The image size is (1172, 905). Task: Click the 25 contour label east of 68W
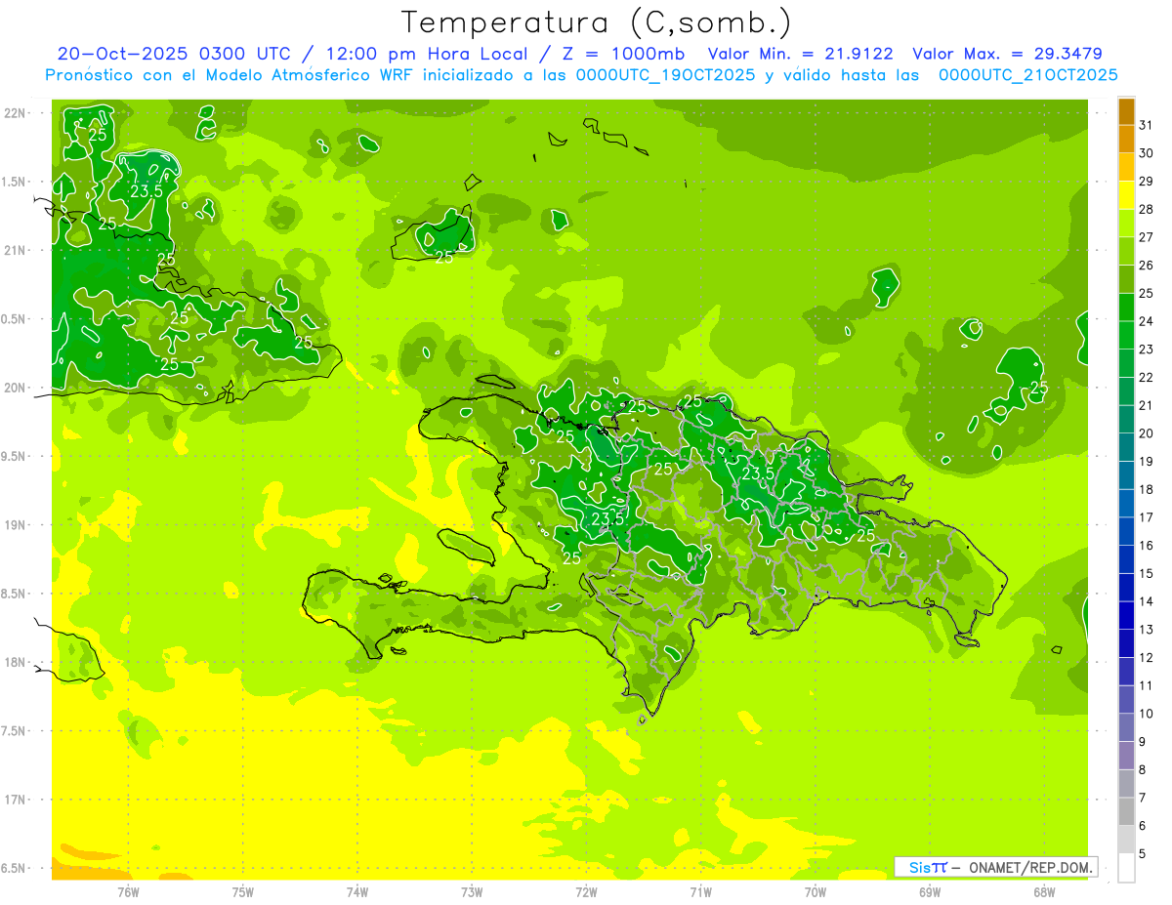point(1039,388)
